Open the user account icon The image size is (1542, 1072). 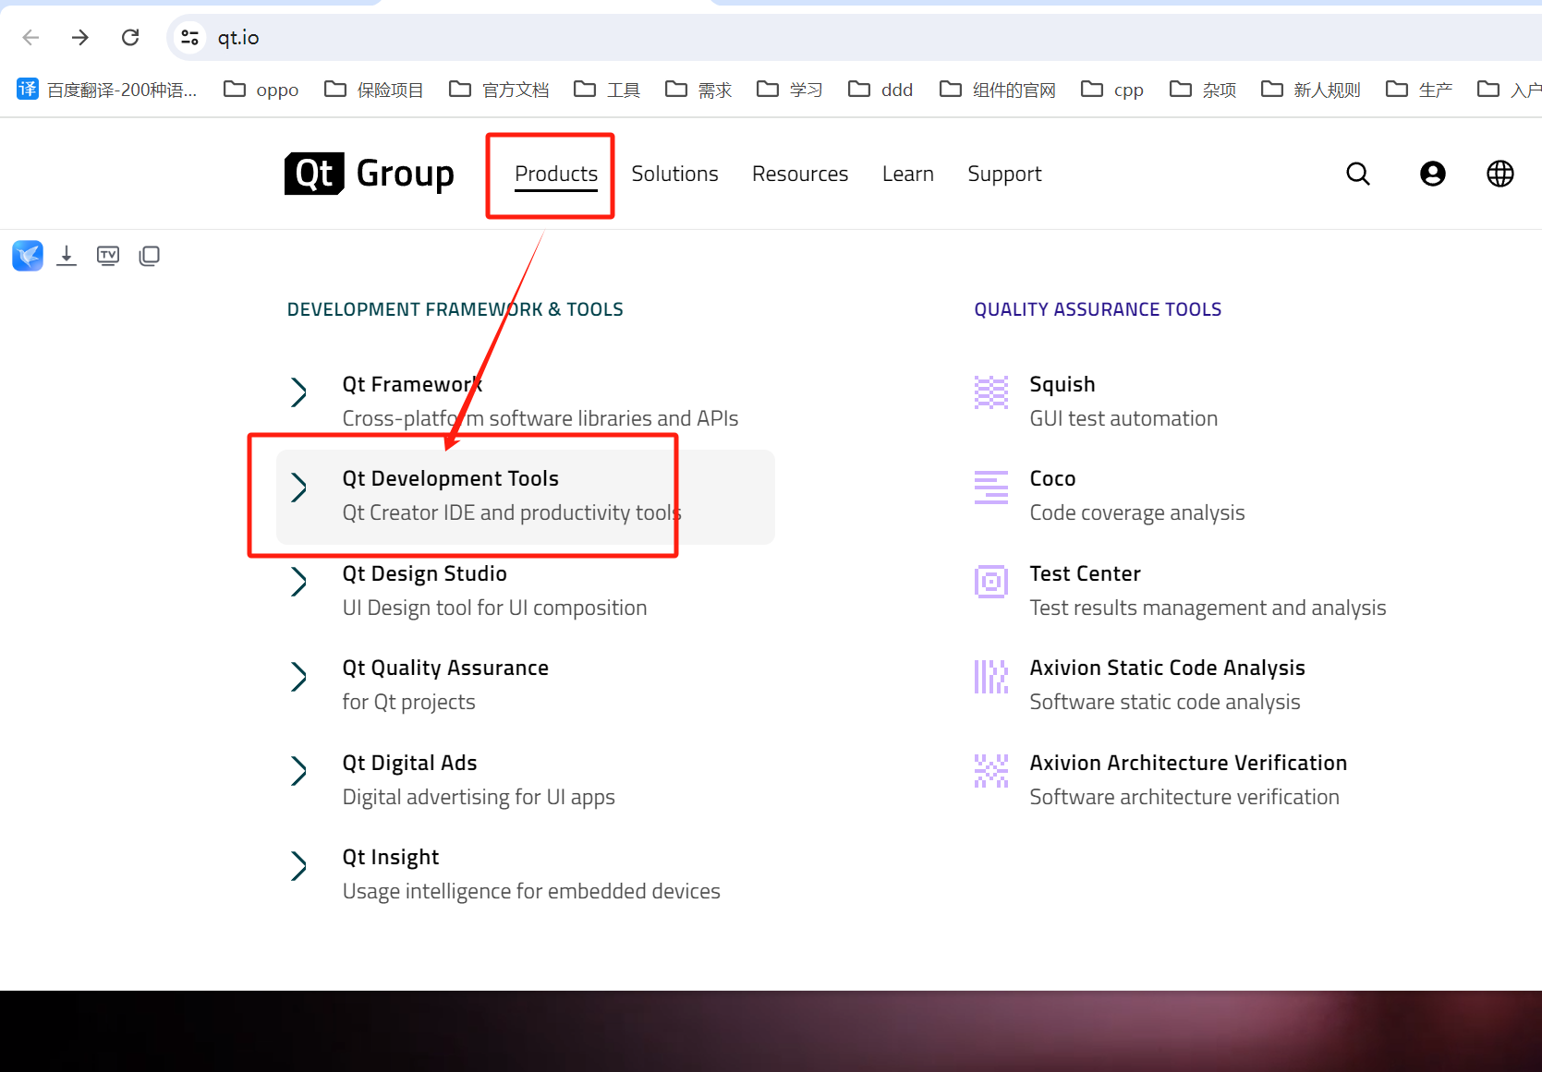pyautogui.click(x=1433, y=174)
